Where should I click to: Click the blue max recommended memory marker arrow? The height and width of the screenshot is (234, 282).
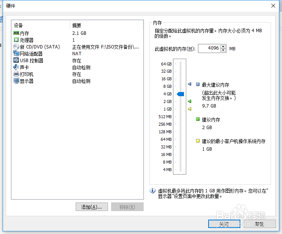coord(190,84)
